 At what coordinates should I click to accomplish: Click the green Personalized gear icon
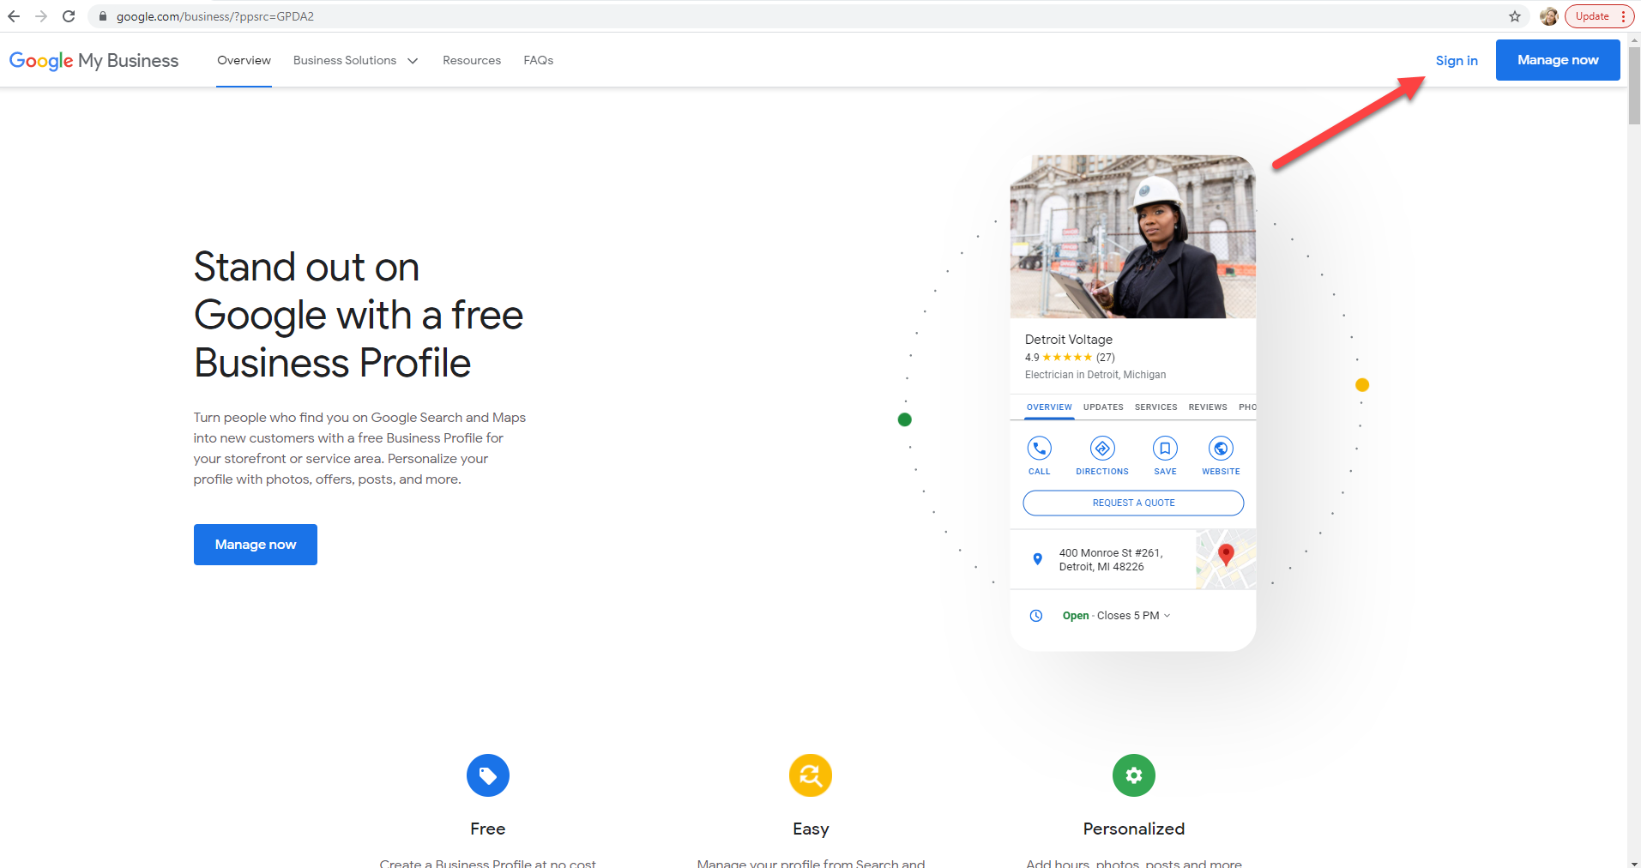click(x=1134, y=775)
